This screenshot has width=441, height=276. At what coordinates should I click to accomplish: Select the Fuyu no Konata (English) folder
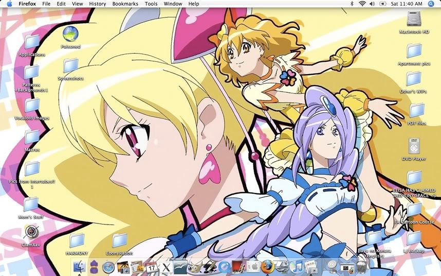374,244
